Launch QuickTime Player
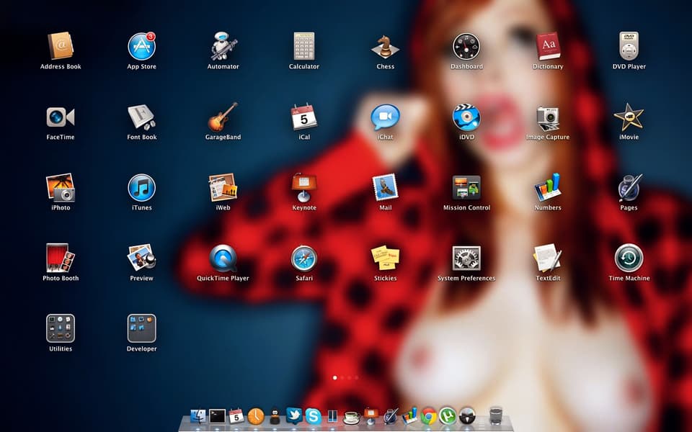 click(223, 258)
